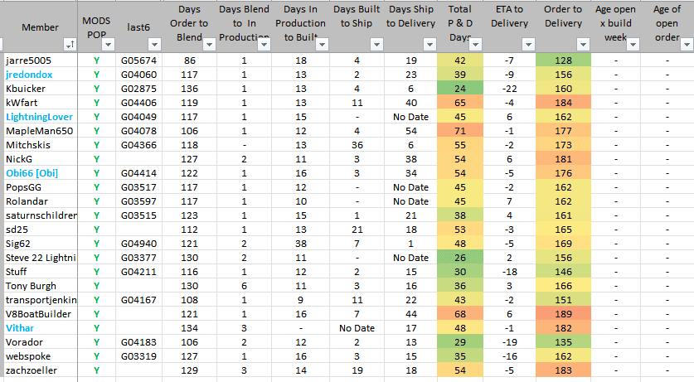The height and width of the screenshot is (382, 694).
Task: Open Order to Delivery filter dropdown
Action: pyautogui.click(x=584, y=44)
